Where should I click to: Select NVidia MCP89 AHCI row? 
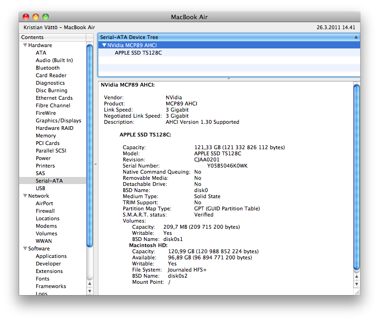click(x=229, y=45)
